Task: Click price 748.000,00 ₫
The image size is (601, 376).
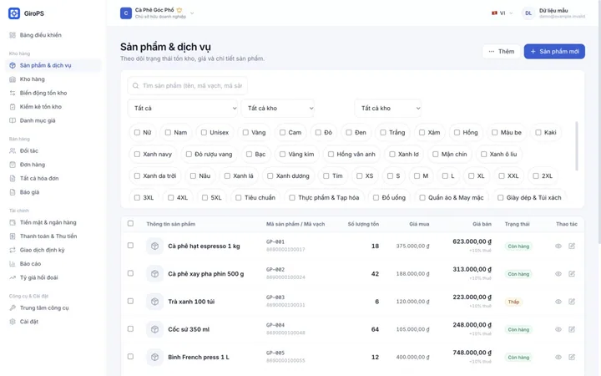Action: click(x=472, y=353)
